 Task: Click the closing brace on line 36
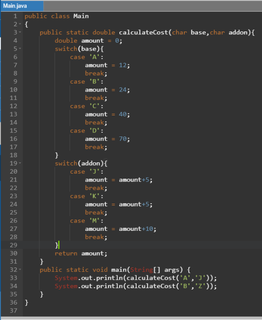[x=27, y=303]
